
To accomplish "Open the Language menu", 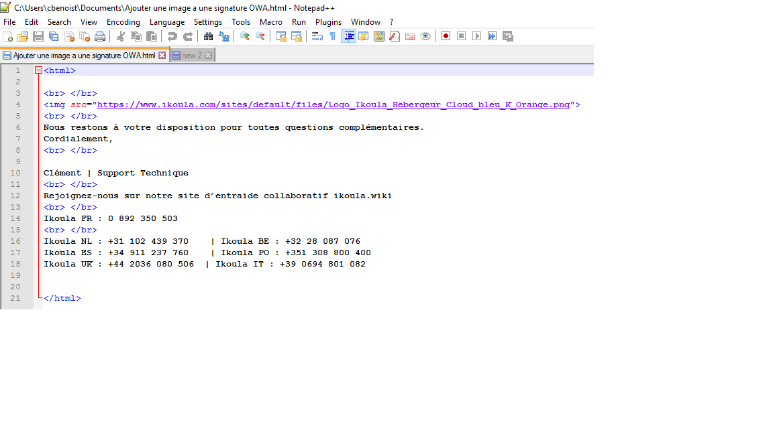I will click(x=167, y=22).
